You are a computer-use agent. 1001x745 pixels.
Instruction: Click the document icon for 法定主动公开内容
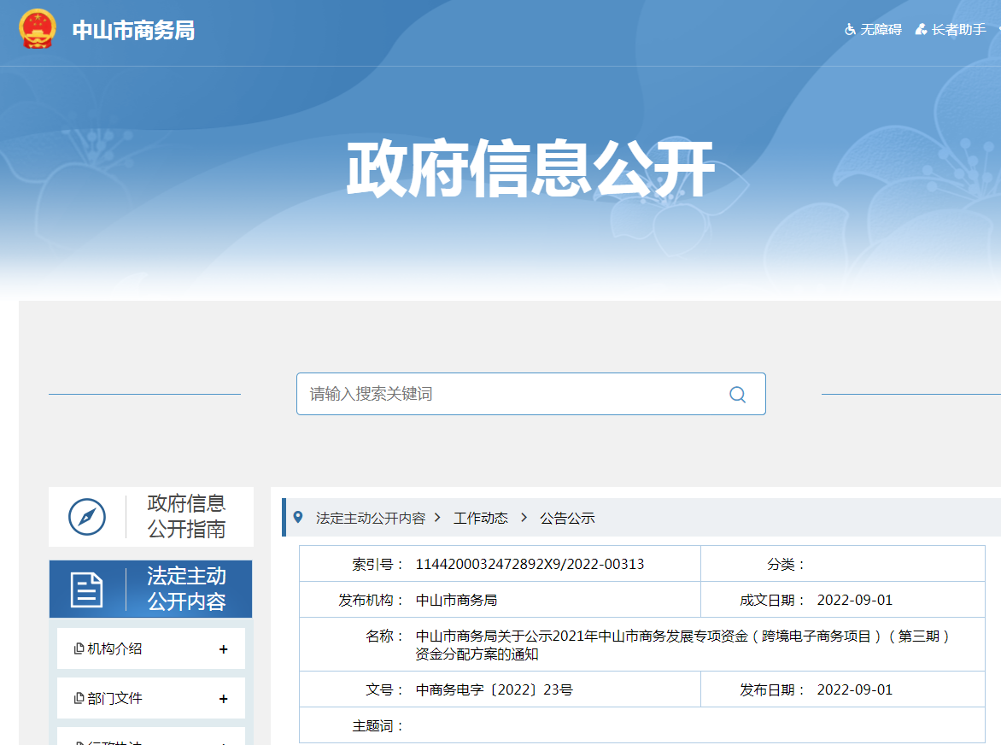pyautogui.click(x=87, y=590)
